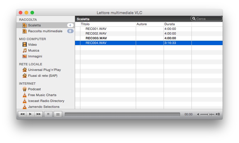Click the Podcast icon
239x143 pixels.
point(24,89)
